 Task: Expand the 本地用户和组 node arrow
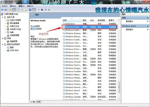pos(5,29)
